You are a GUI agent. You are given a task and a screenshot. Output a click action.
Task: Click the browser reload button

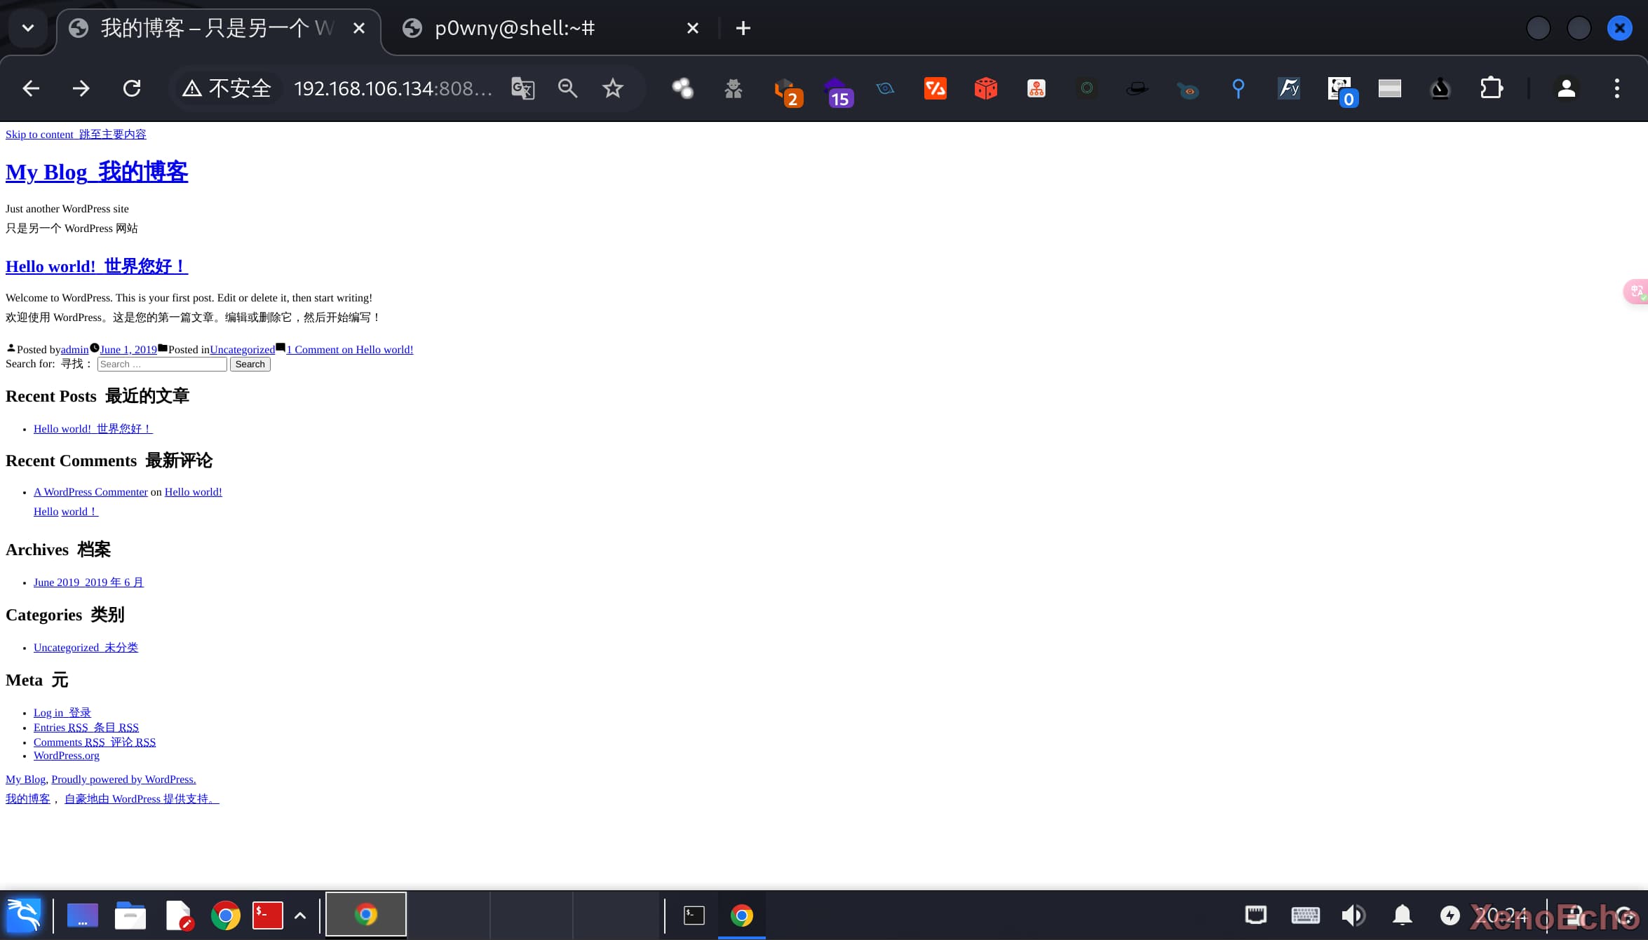132,88
